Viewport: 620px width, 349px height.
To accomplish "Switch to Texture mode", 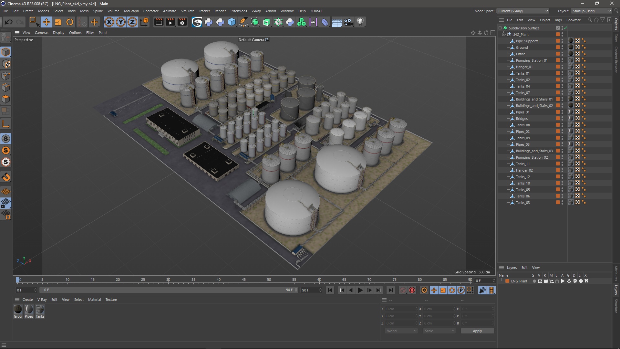I will pos(6,64).
